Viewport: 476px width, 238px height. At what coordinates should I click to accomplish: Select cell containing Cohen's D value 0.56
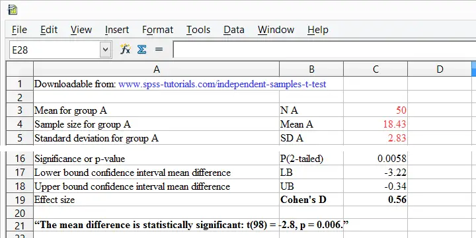pyautogui.click(x=376, y=200)
